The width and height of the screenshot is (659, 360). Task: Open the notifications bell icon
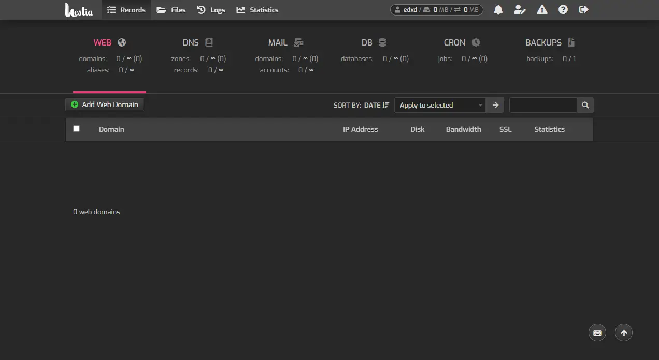(498, 10)
